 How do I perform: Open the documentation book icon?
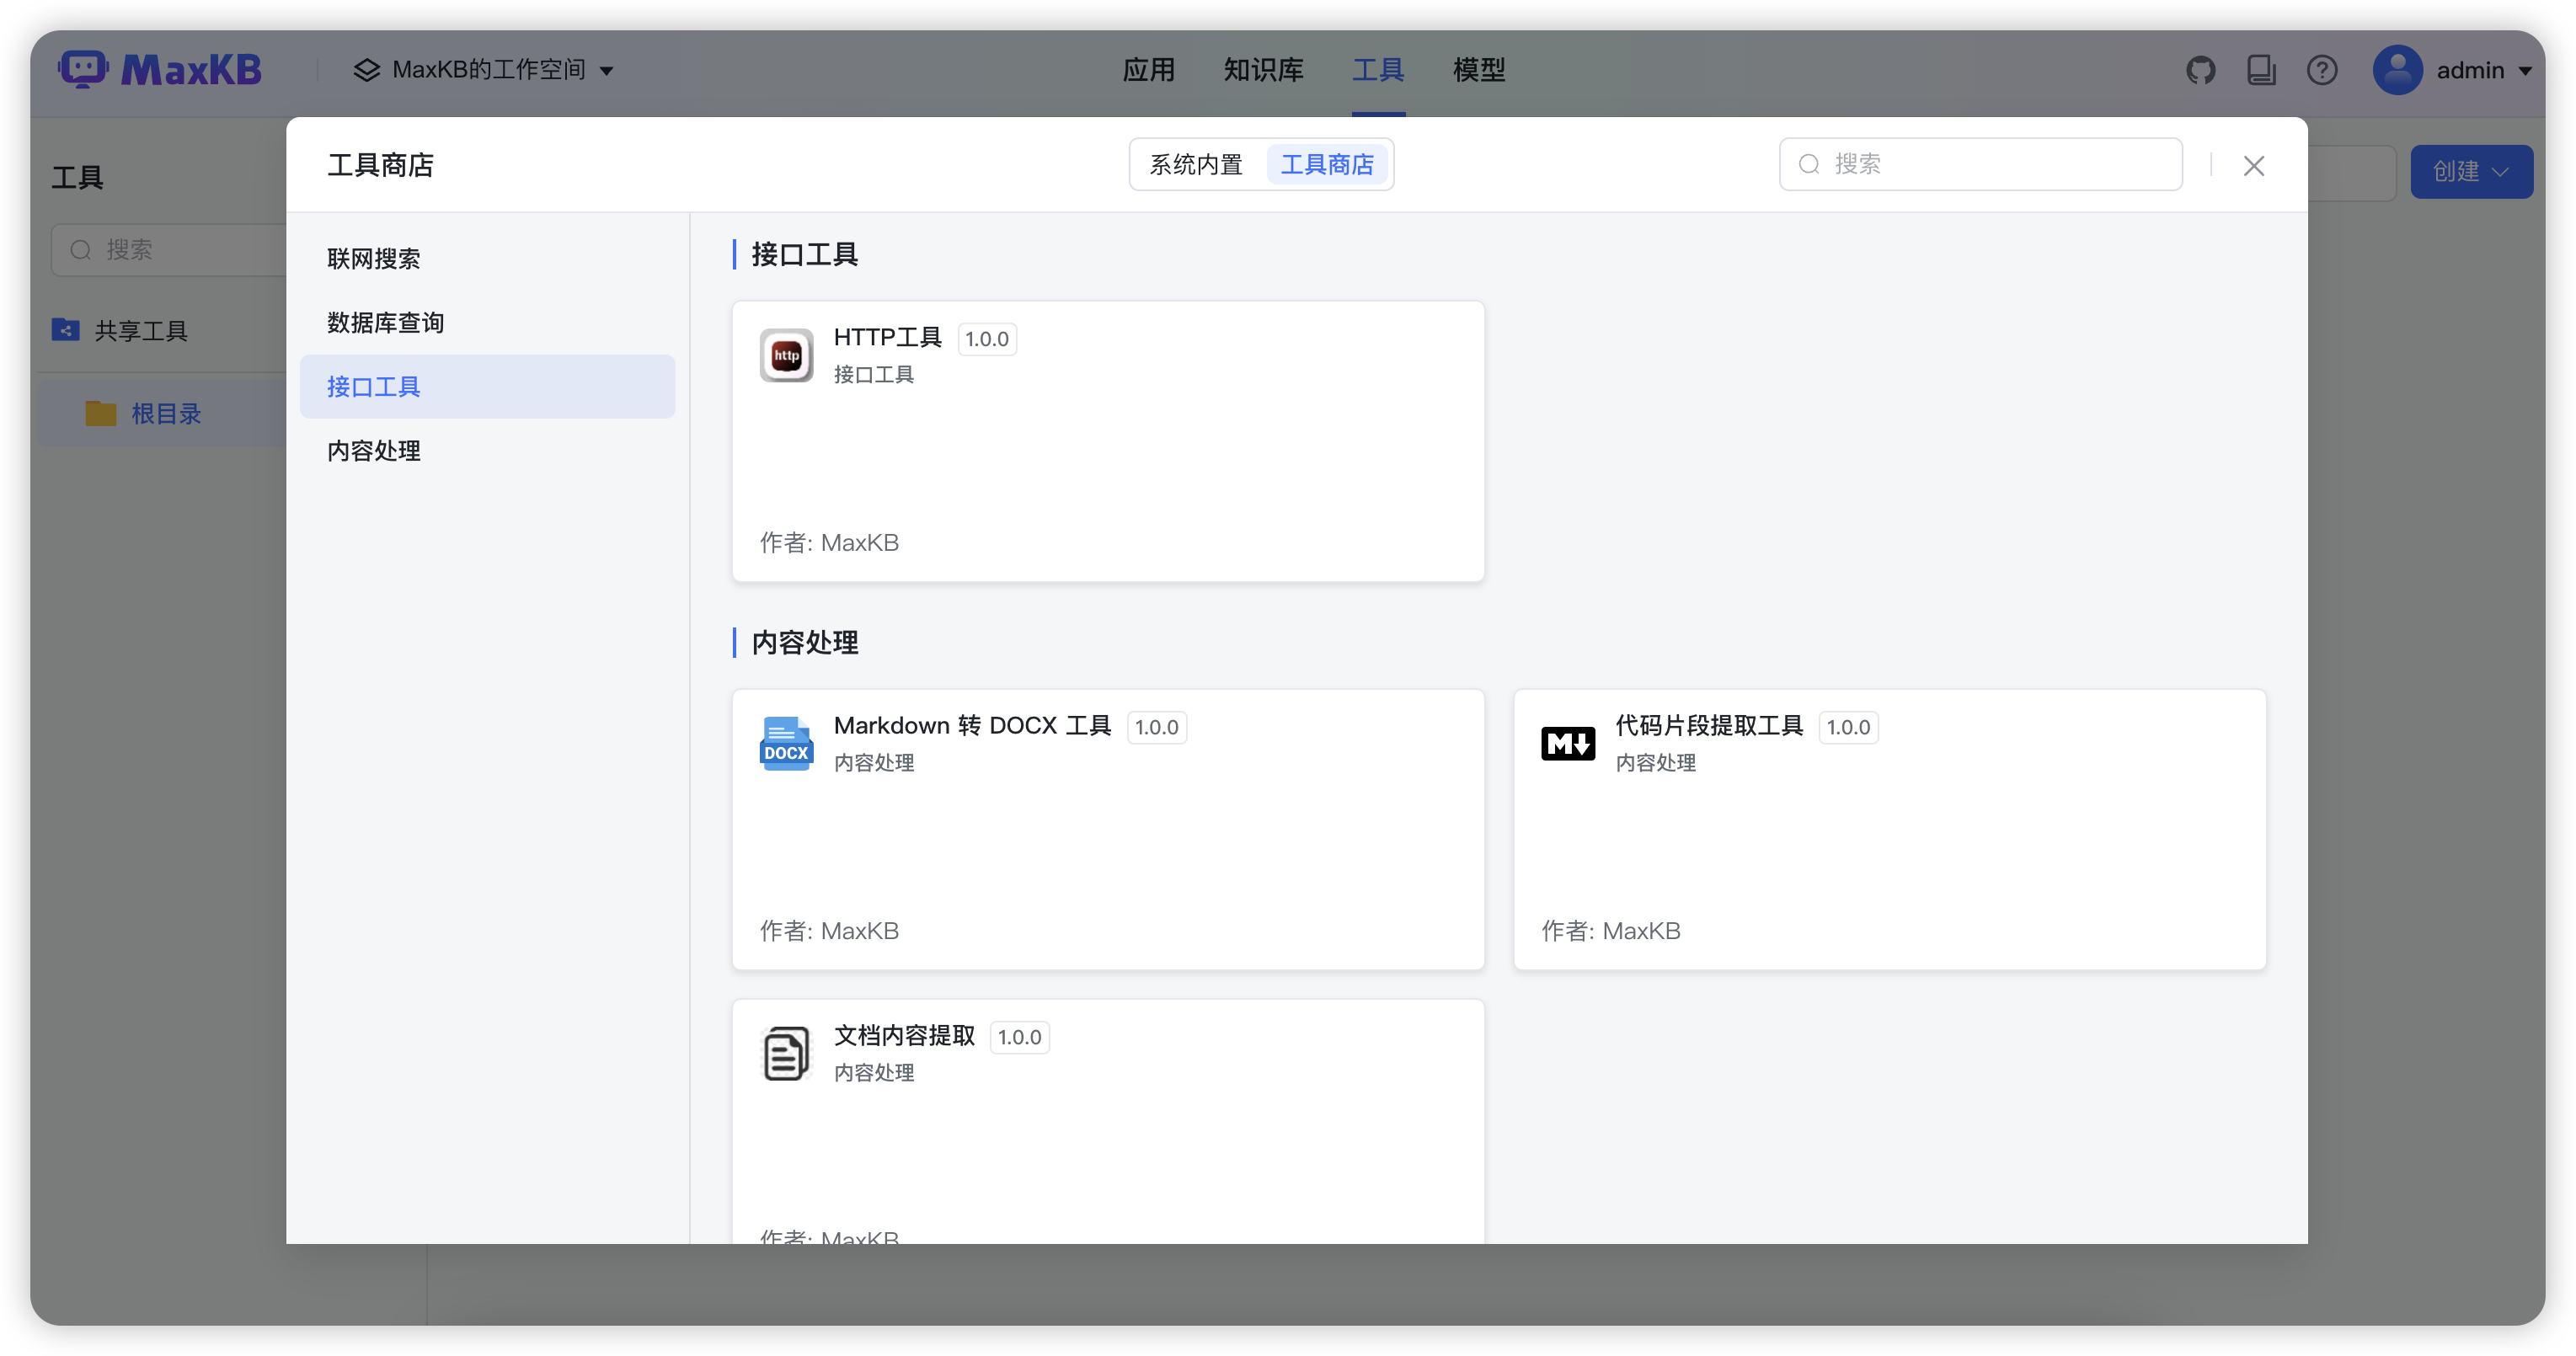(x=2262, y=70)
